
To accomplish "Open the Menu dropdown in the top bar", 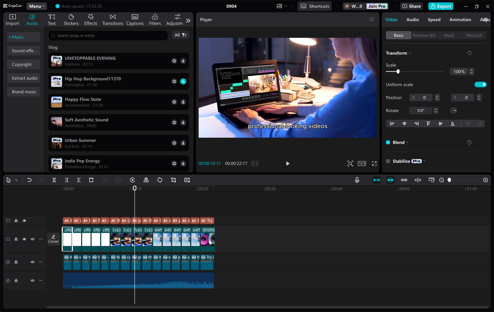I will [36, 6].
